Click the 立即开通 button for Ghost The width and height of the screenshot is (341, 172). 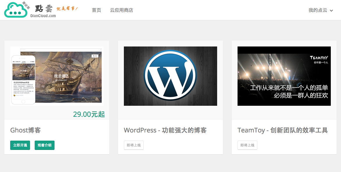pos(20,145)
